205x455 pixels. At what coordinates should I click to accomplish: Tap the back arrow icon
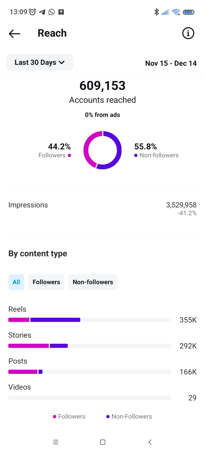[x=15, y=34]
